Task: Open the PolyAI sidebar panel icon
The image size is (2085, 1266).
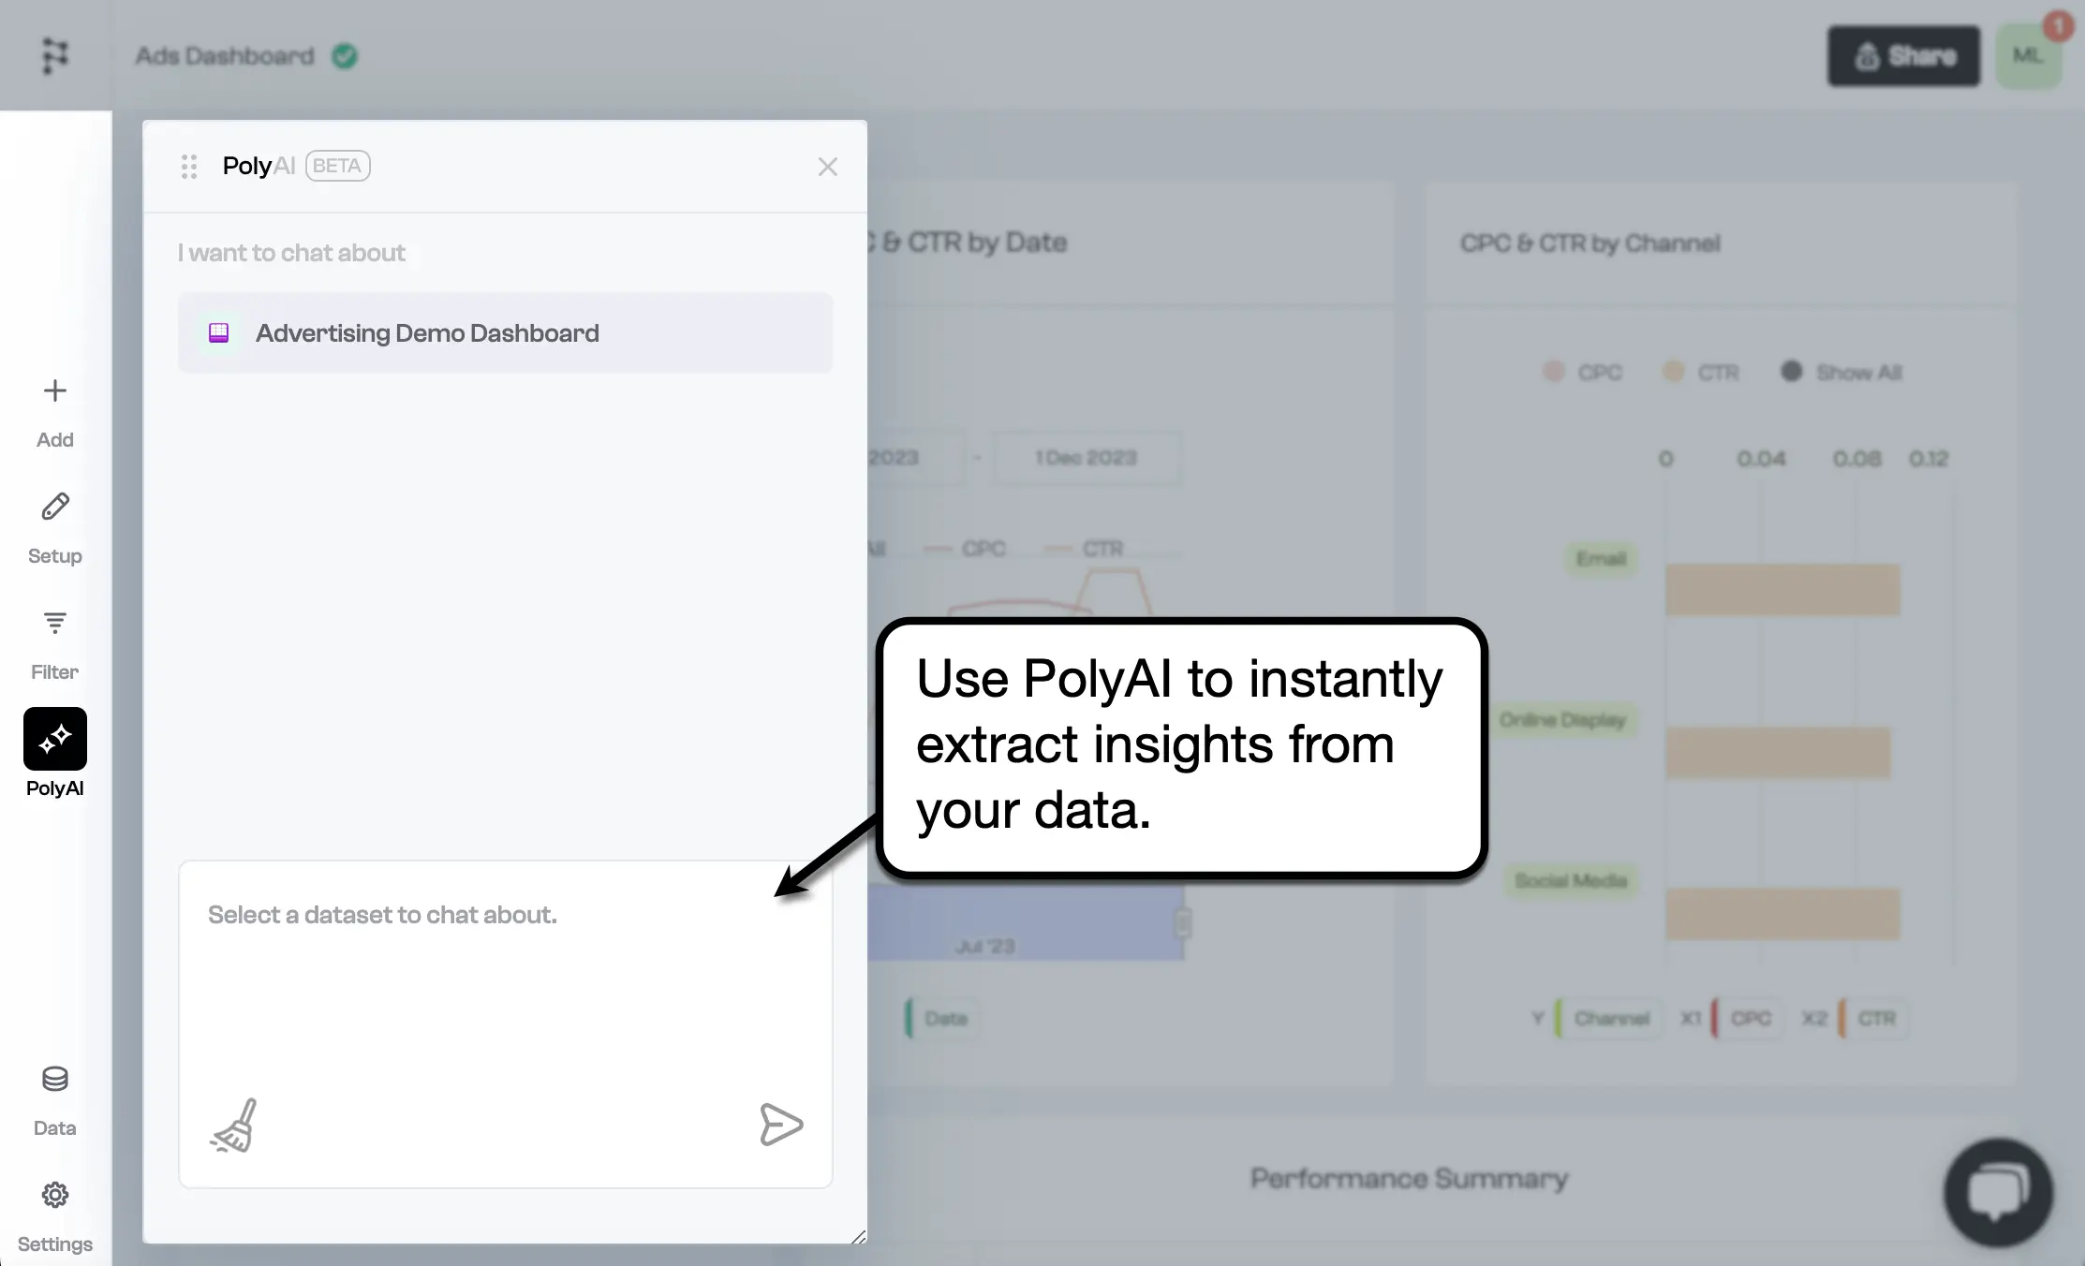Action: (54, 739)
